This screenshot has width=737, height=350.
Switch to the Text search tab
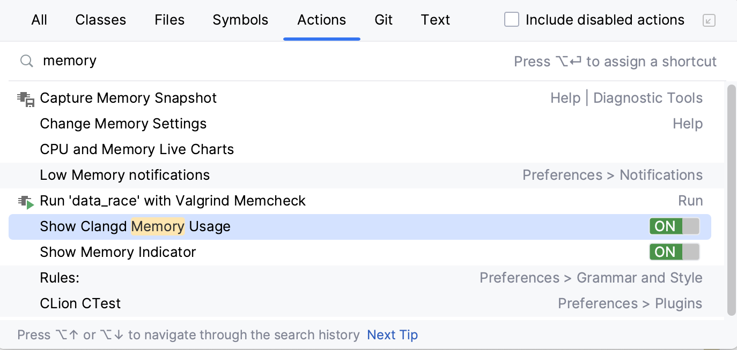[435, 20]
